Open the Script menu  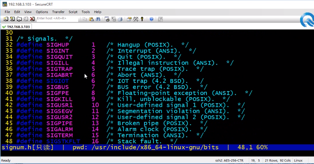pyautogui.click(x=73, y=12)
